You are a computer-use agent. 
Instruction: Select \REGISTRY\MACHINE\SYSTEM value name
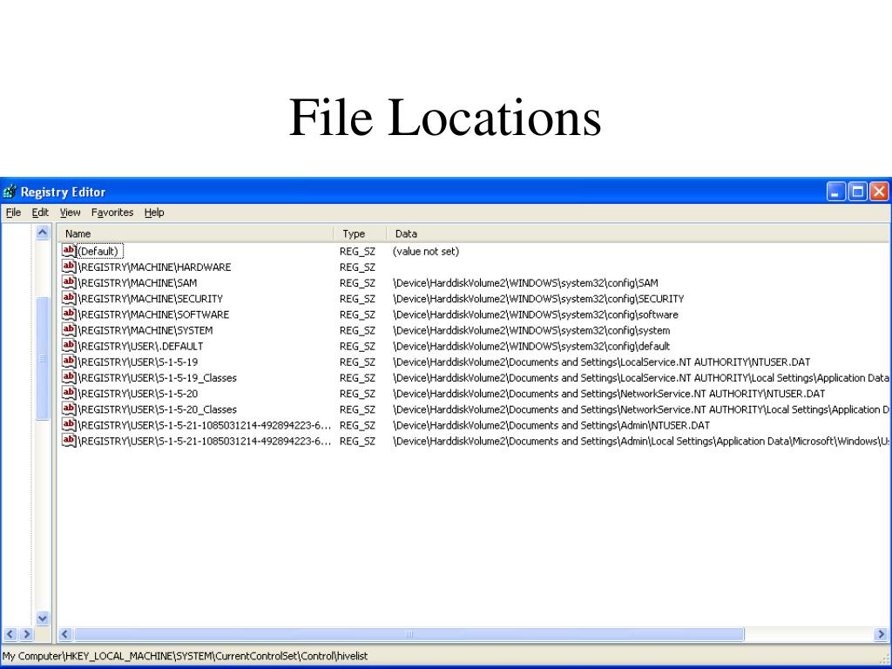click(145, 330)
